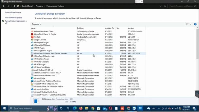Select the HP Dropbox Plugin icon
This screenshot has height=112, width=199.
32,42
